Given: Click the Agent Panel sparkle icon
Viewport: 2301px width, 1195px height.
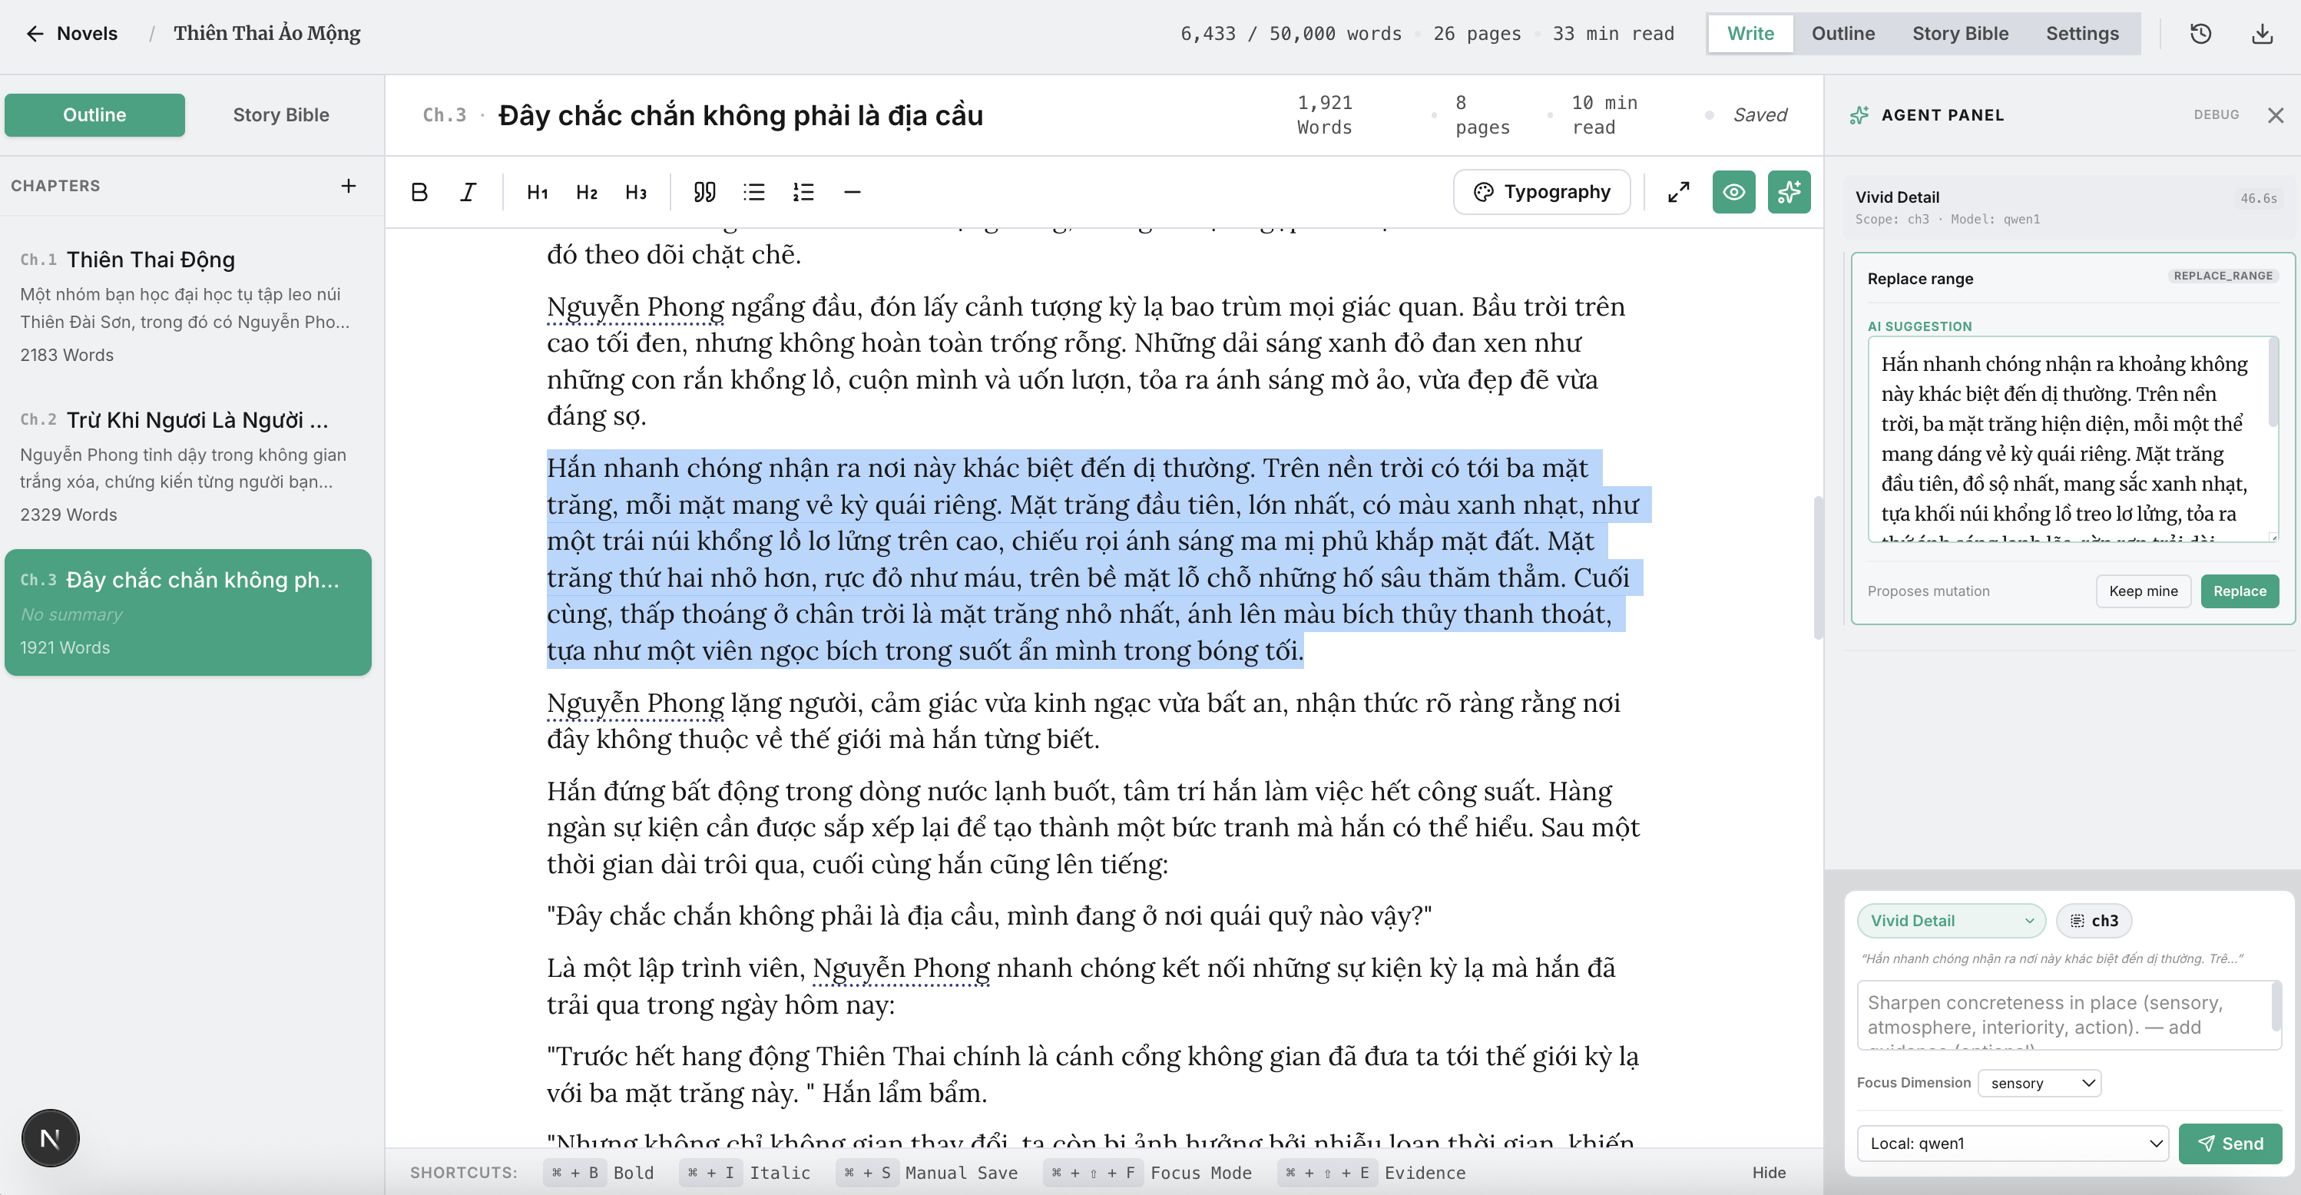Looking at the screenshot, I should point(1859,115).
